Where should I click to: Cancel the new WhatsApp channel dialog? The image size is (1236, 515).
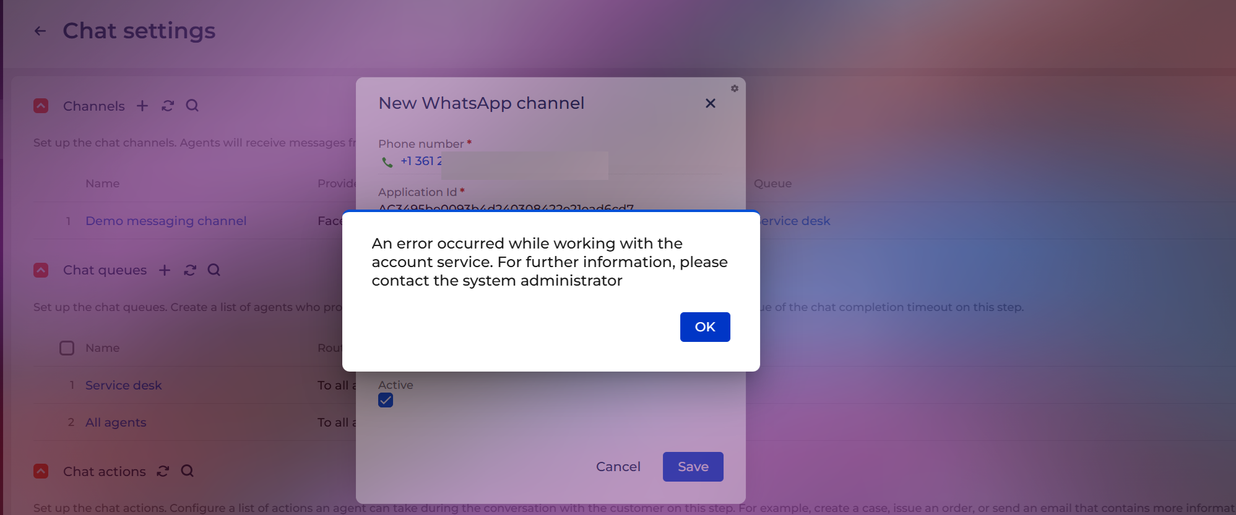click(x=618, y=467)
